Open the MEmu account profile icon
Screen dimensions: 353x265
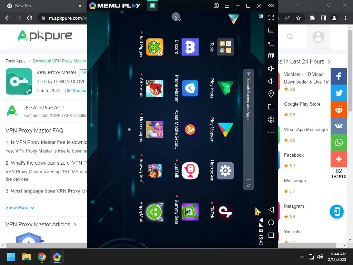pyautogui.click(x=216, y=6)
